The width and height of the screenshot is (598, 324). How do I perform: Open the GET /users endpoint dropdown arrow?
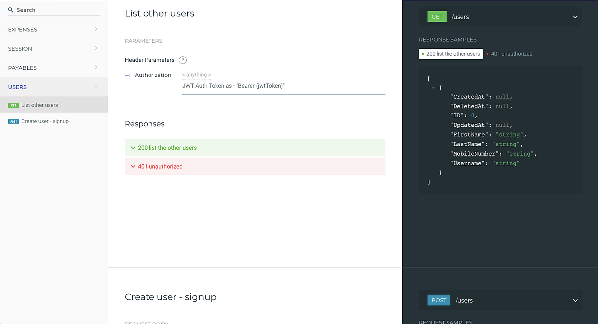pyautogui.click(x=575, y=17)
